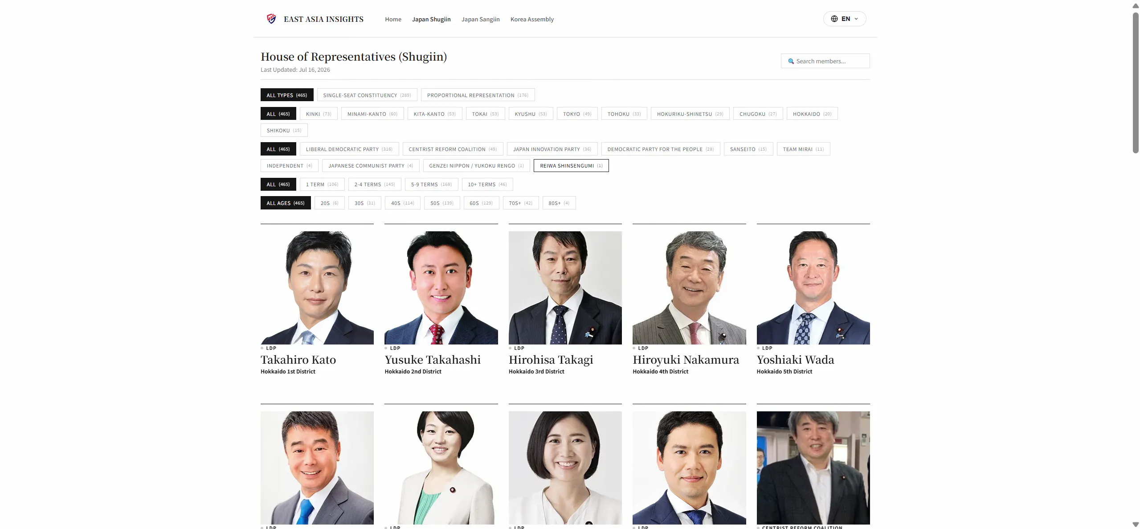Filter ages by 40s

pyautogui.click(x=403, y=203)
